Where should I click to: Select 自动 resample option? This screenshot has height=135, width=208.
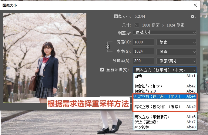[165, 76]
